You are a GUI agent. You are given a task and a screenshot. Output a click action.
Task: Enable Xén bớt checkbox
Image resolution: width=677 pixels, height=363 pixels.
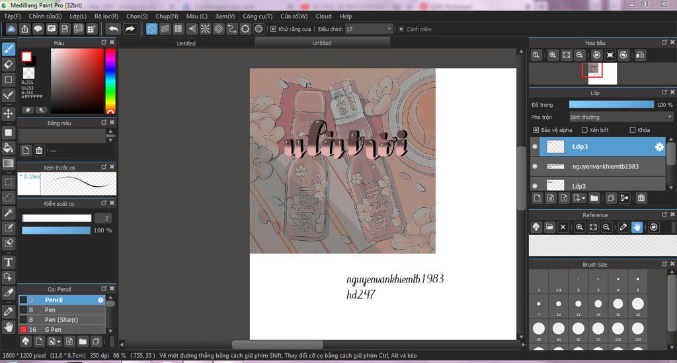coord(584,130)
